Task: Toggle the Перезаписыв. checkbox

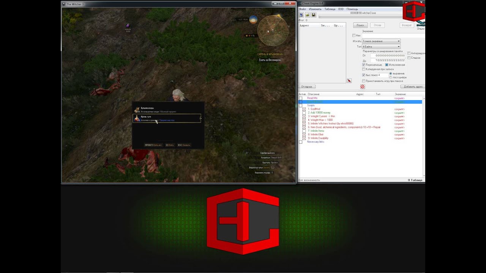Action: point(364,65)
